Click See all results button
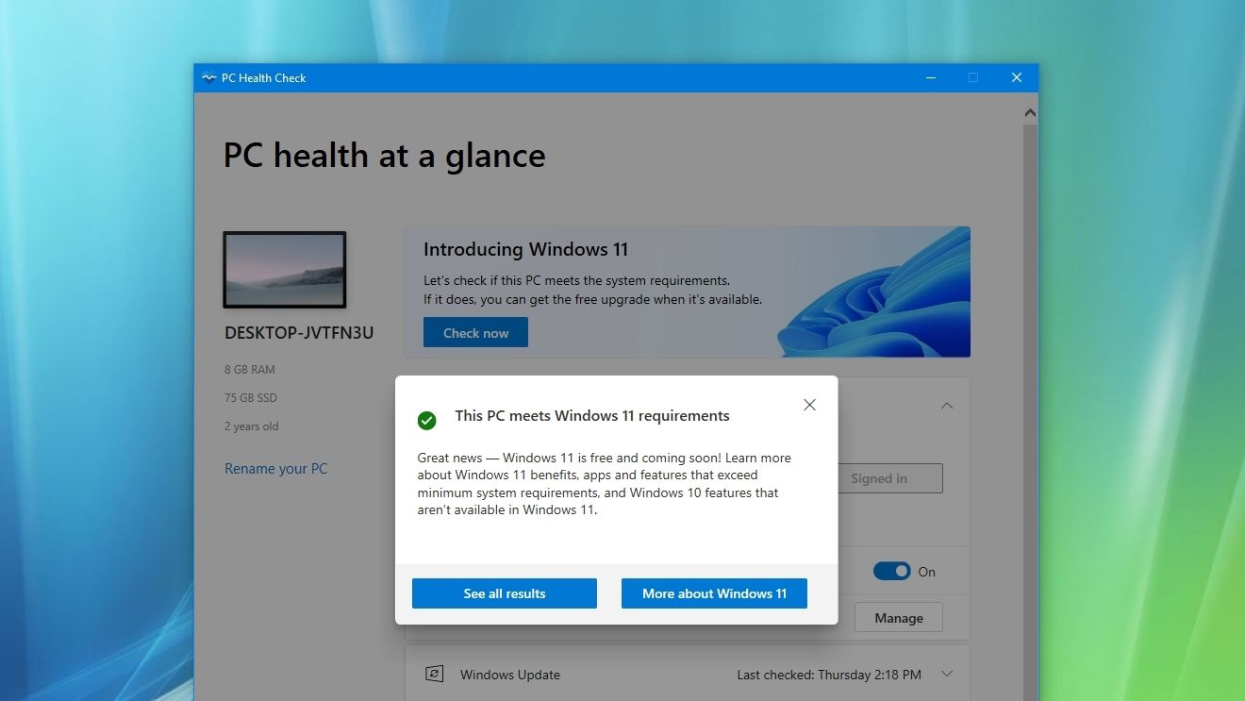The image size is (1245, 701). pyautogui.click(x=505, y=593)
